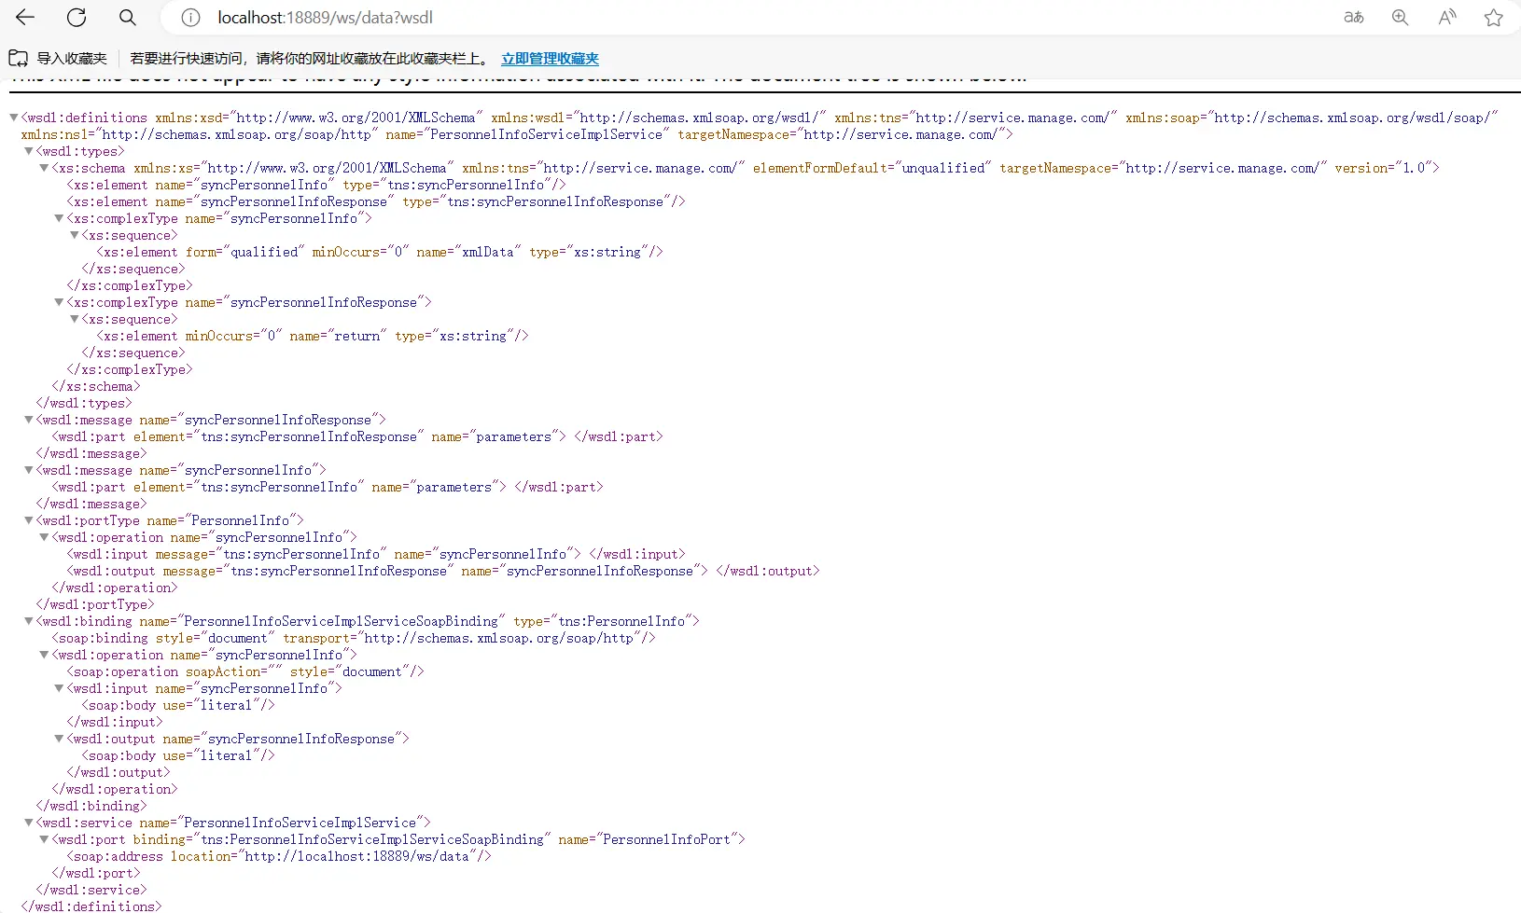The image size is (1521, 913).
Task: Collapse complexType syncPersonnelInfo node
Action: pyautogui.click(x=59, y=218)
